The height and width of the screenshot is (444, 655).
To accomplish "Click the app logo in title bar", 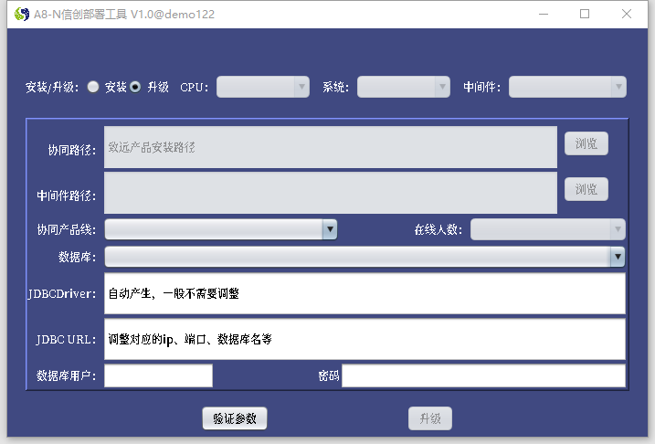I will point(22,15).
